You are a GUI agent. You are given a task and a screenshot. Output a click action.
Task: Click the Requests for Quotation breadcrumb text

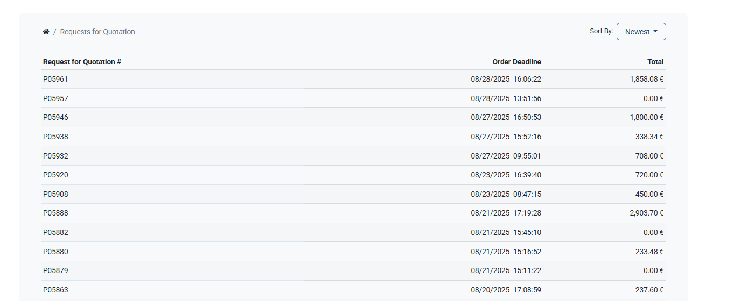pos(97,32)
